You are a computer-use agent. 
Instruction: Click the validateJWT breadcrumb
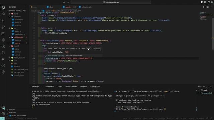[76, 11]
